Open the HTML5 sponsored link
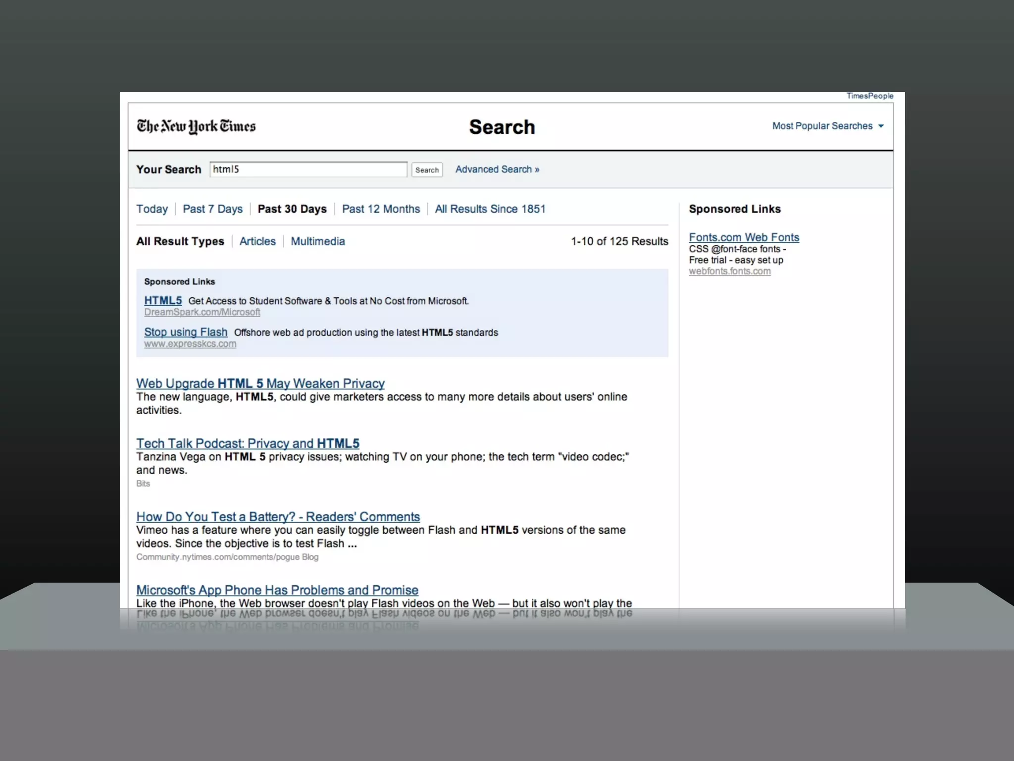1014x761 pixels. (163, 301)
